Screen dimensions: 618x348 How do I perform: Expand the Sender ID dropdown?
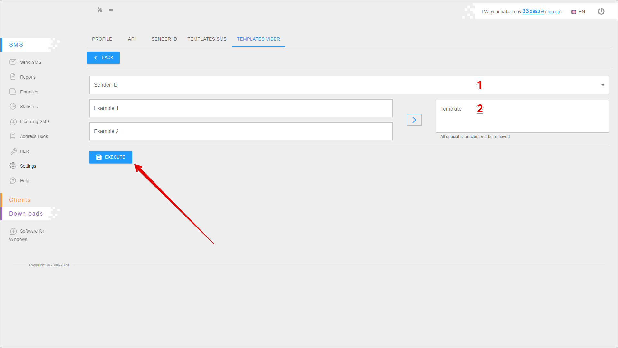603,85
